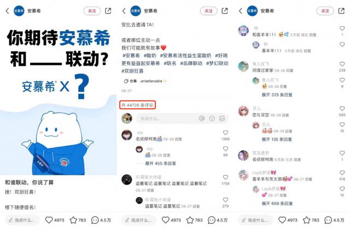This screenshot has height=231, width=350.
Task: Expand 展开 659 条回复 replies
Action: 277,203
